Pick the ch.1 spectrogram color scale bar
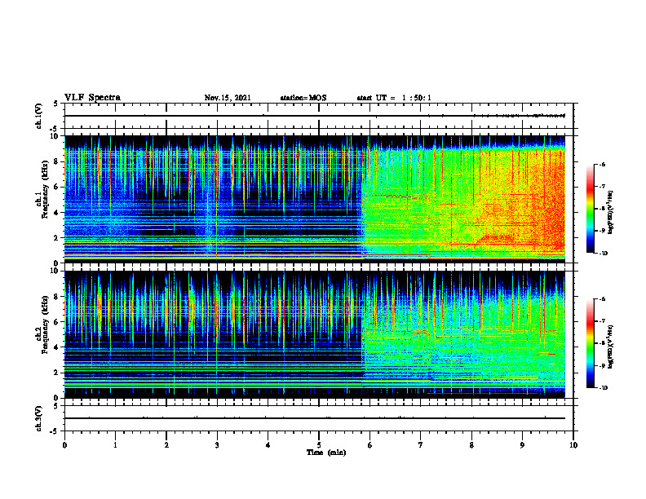 [x=590, y=209]
